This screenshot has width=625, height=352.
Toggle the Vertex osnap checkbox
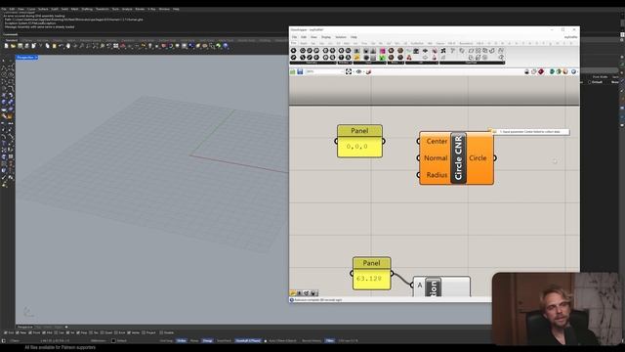pyautogui.click(x=129, y=332)
